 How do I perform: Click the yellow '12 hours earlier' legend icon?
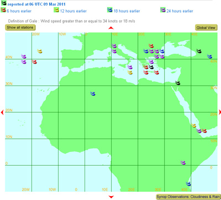tap(56, 10)
